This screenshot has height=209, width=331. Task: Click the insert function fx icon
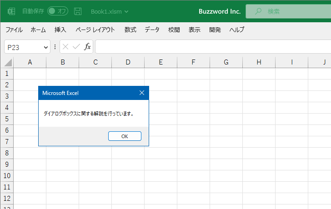(x=87, y=47)
